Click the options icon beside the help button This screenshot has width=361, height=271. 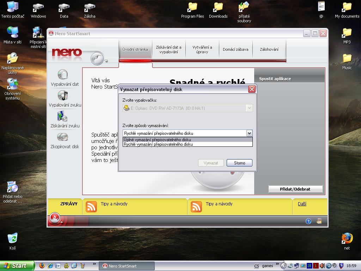pos(319,221)
